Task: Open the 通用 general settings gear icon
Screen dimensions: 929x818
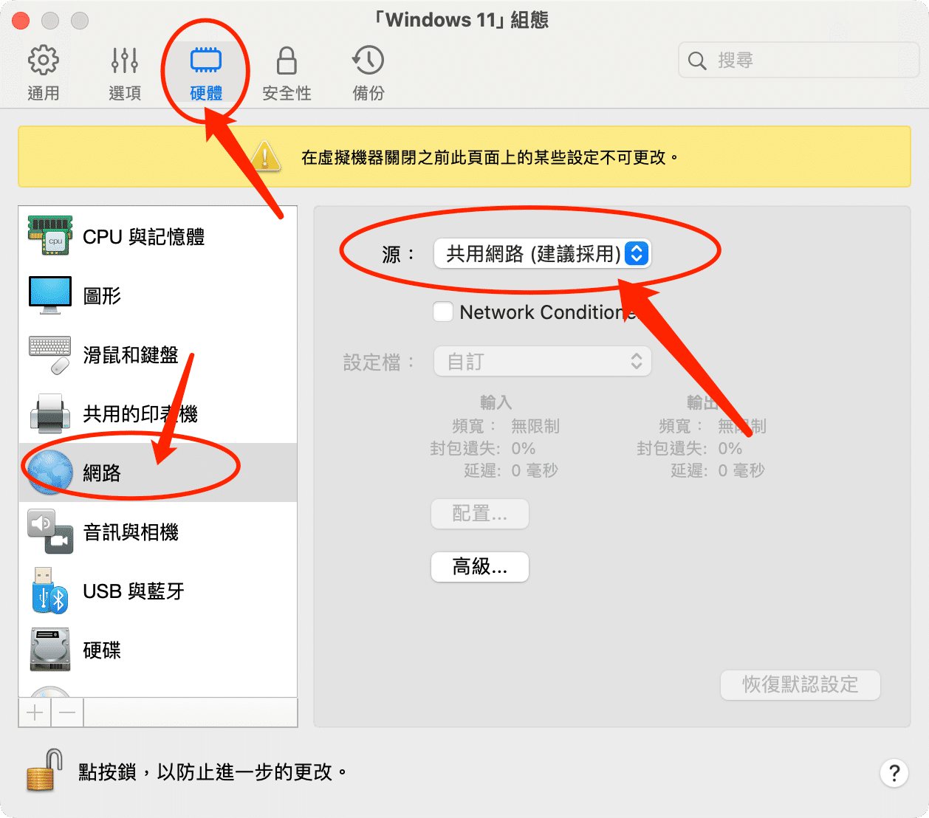Action: pos(43,61)
